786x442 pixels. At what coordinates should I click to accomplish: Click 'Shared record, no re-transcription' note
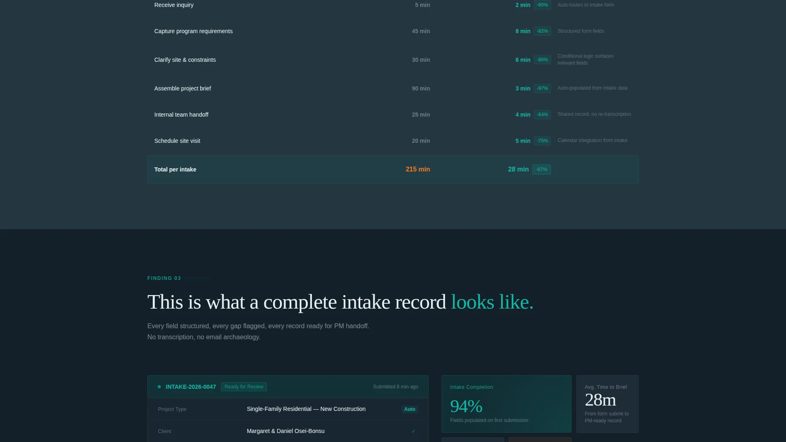click(x=594, y=114)
